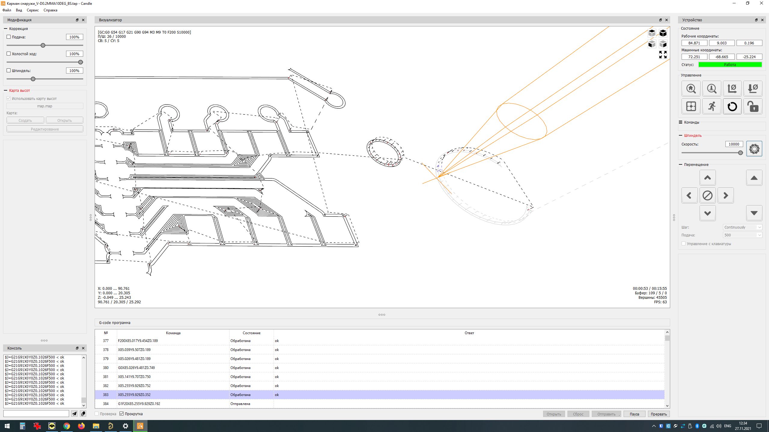769x432 pixels.
Task: Click the Z-probe icon button
Action: (x=711, y=88)
